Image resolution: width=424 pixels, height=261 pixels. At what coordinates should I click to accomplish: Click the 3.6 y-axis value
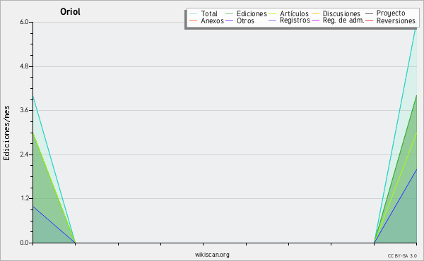point(24,110)
